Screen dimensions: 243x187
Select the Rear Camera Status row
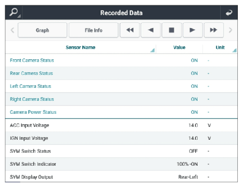pos(121,73)
